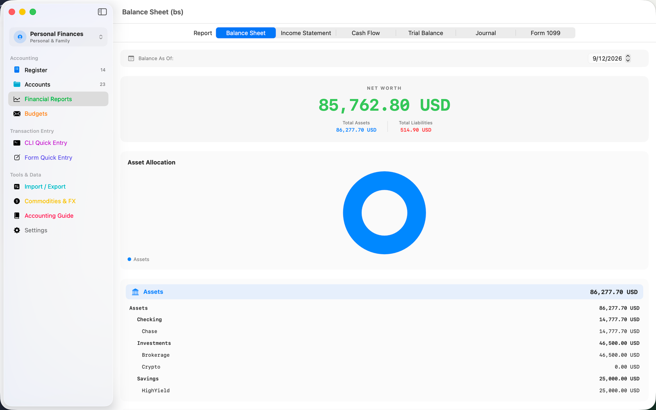Select the Brokerage account row
Screen dimensions: 656x410
[x=384, y=355]
